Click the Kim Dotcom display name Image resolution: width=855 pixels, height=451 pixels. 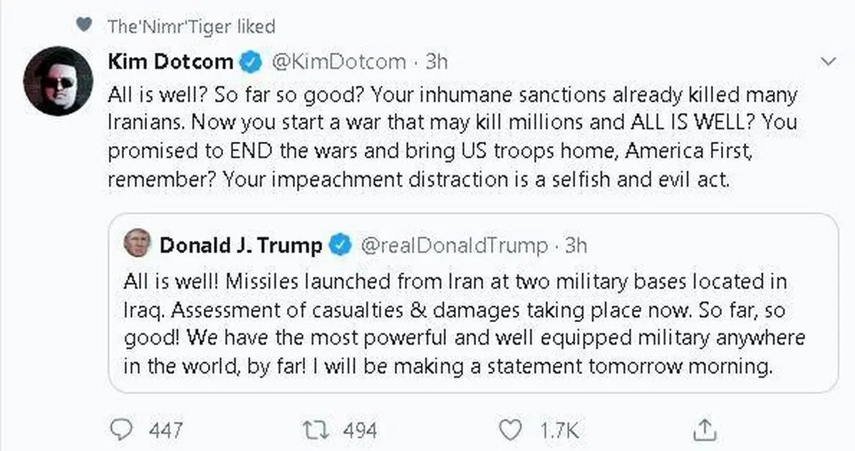[170, 62]
